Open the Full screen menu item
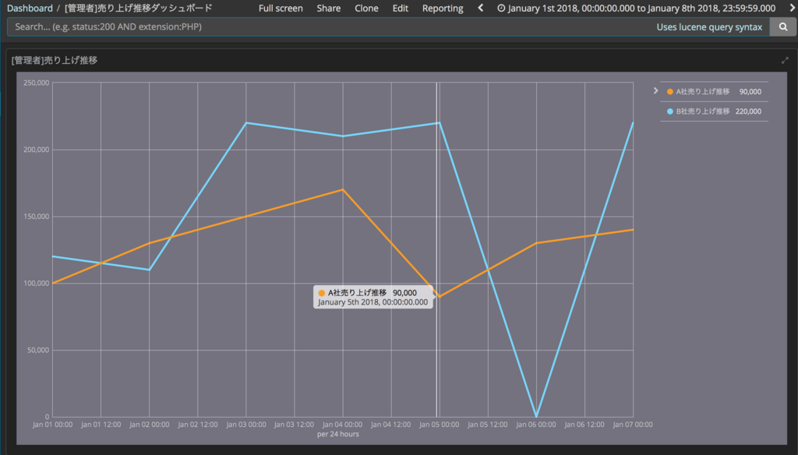The width and height of the screenshot is (798, 455). 281,8
